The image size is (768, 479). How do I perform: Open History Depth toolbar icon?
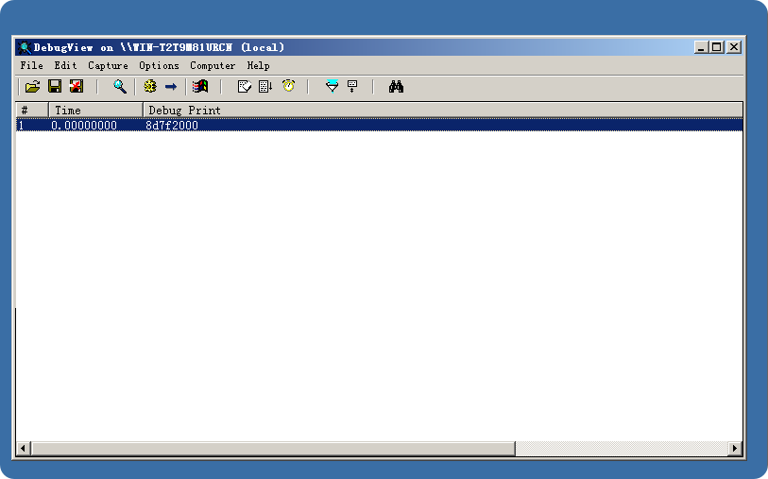pyautogui.click(x=244, y=87)
